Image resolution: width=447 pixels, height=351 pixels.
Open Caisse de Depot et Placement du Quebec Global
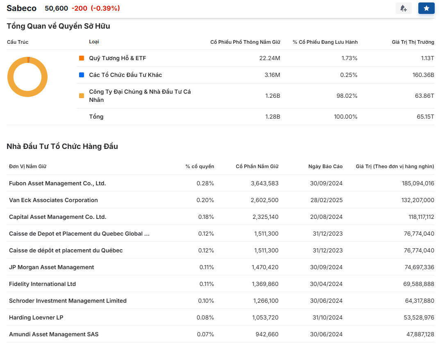click(x=79, y=234)
